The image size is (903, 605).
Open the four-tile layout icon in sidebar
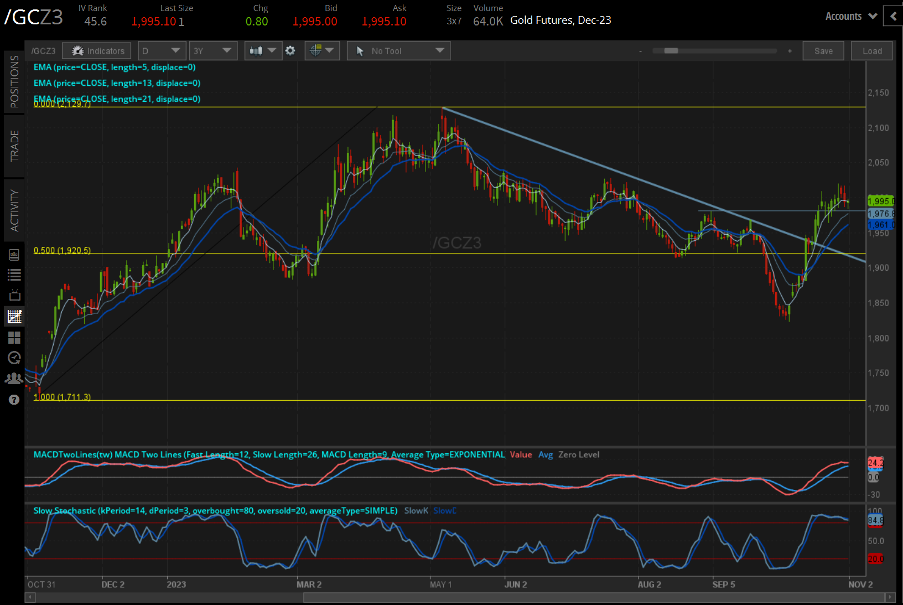14,338
